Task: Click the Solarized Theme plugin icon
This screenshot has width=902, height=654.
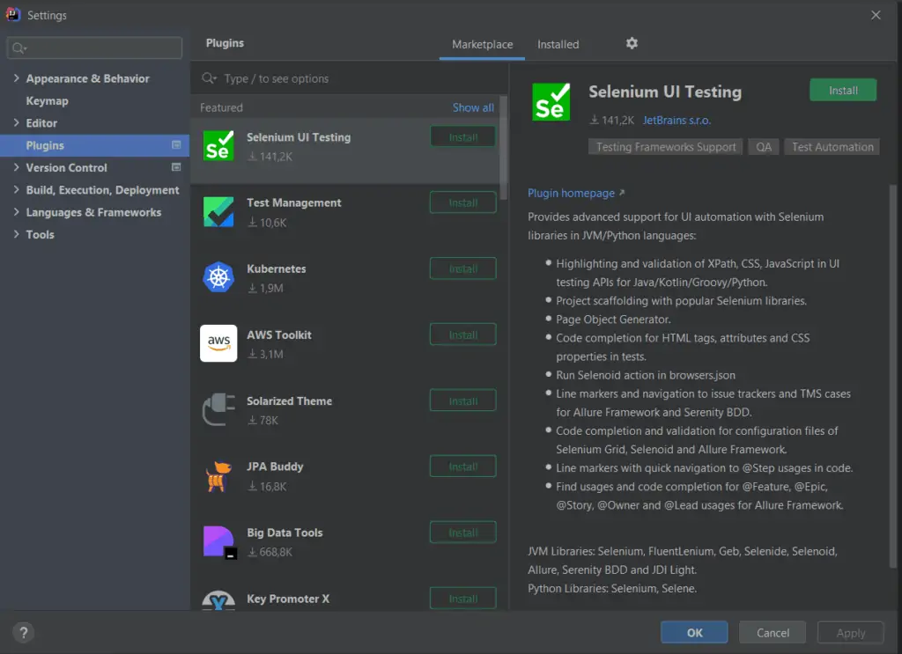Action: [218, 408]
